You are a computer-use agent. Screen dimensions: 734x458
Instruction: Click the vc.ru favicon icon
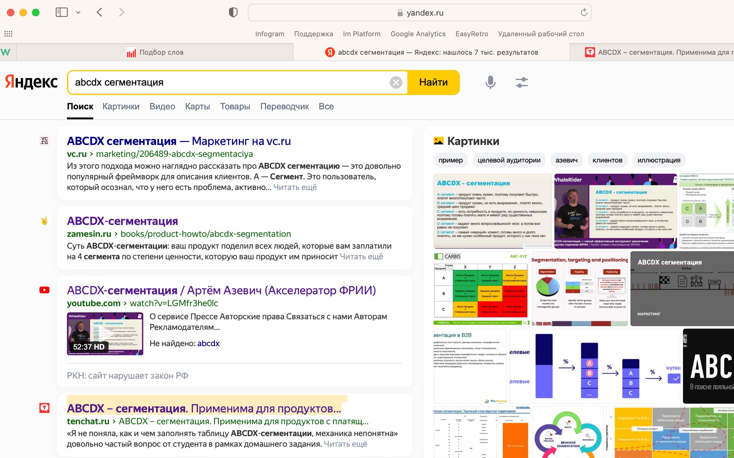[44, 140]
